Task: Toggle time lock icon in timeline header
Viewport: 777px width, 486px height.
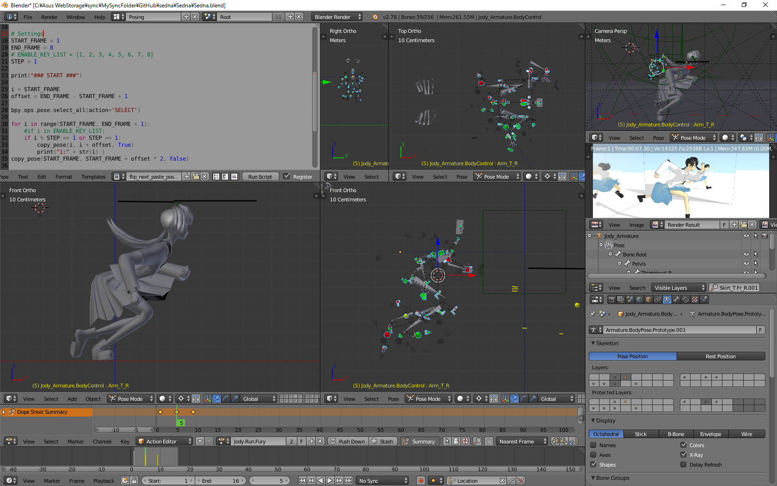Action: (134, 480)
